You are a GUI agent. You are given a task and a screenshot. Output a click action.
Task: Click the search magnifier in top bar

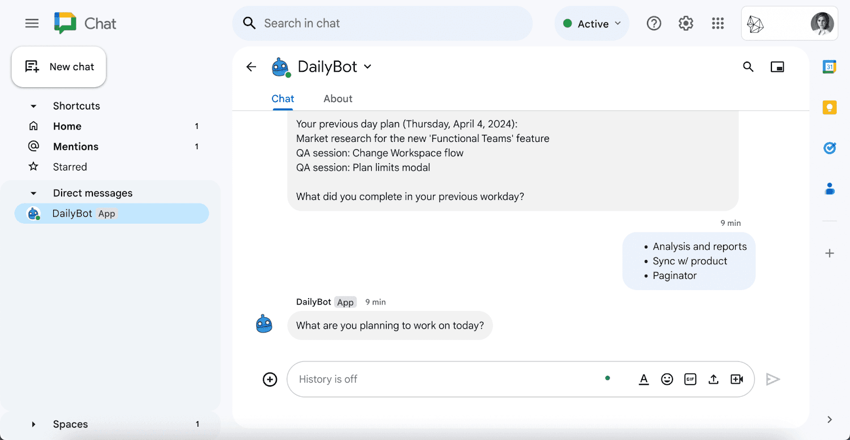tap(249, 23)
